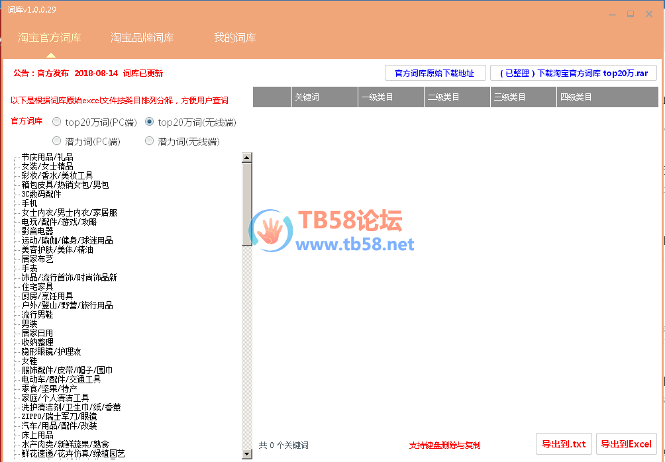Click 官方词库原始下载地址 button
The image size is (665, 462).
tap(435, 73)
